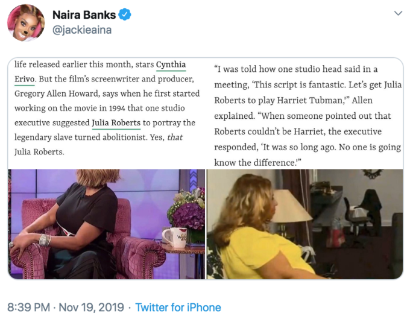
Task: Click the underlined Erivo text
Action: 24,79
